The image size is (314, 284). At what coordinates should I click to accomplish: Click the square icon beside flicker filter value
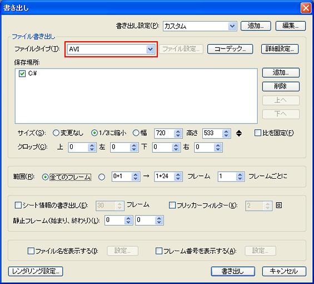279,205
